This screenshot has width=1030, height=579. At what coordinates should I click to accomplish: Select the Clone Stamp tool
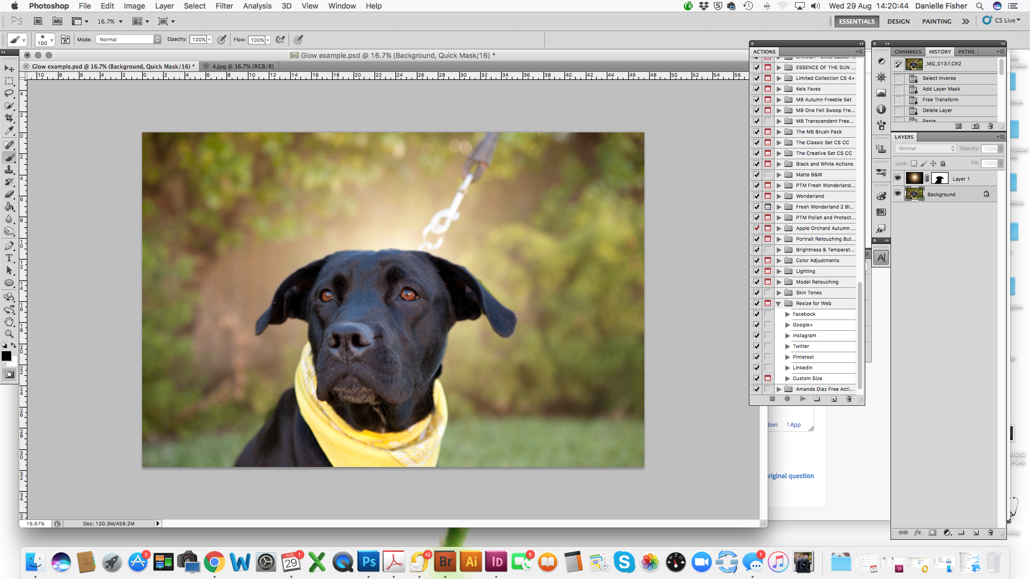pos(9,169)
